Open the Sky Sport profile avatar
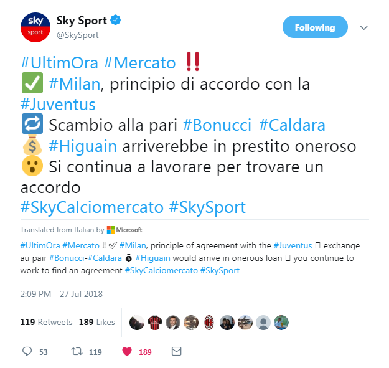 [35, 27]
